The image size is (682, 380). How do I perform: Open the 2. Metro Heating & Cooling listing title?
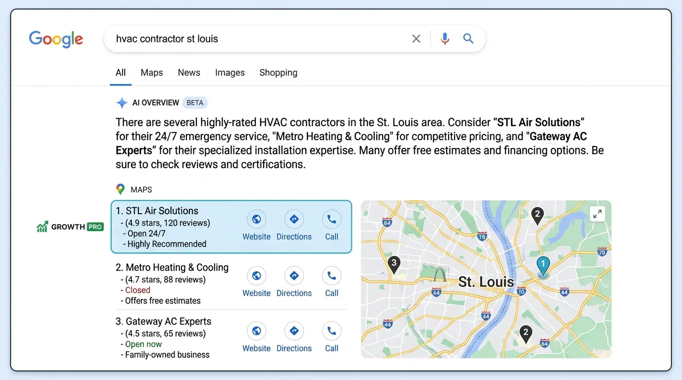172,268
